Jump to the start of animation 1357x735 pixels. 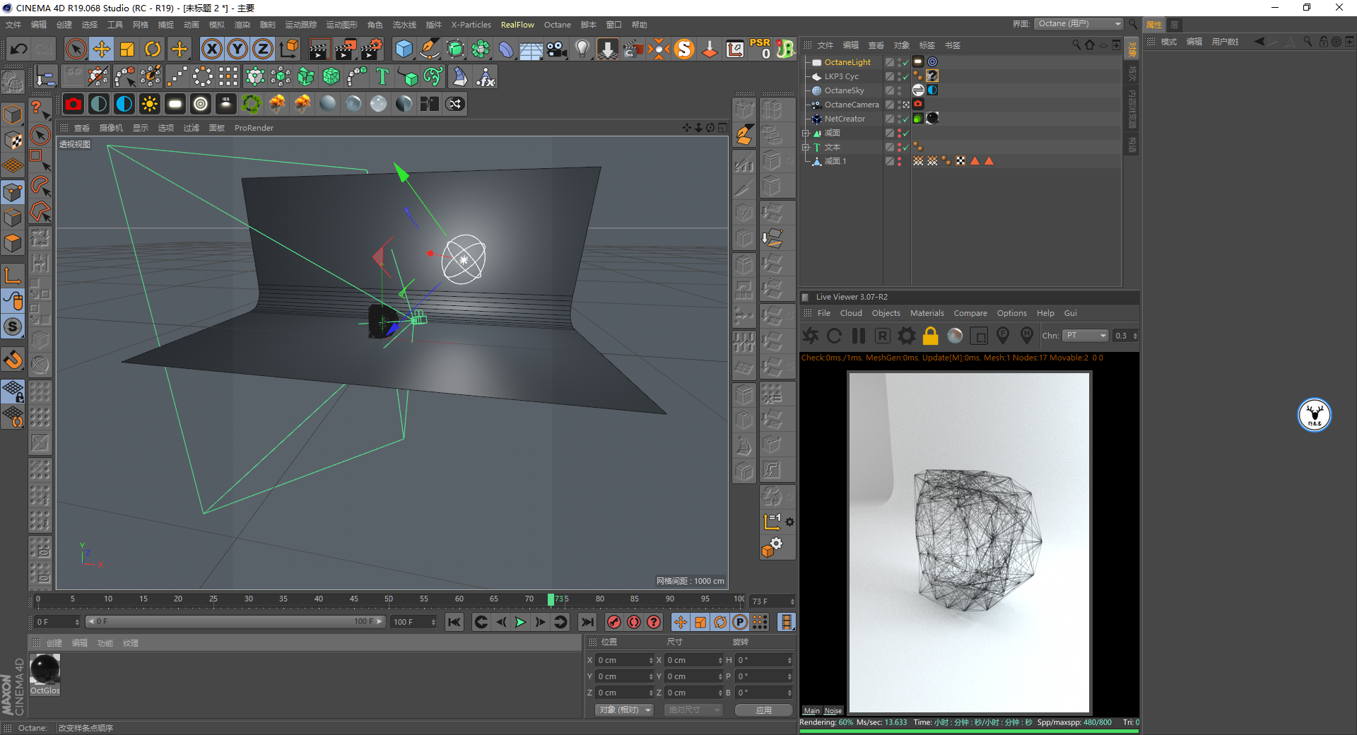click(454, 622)
